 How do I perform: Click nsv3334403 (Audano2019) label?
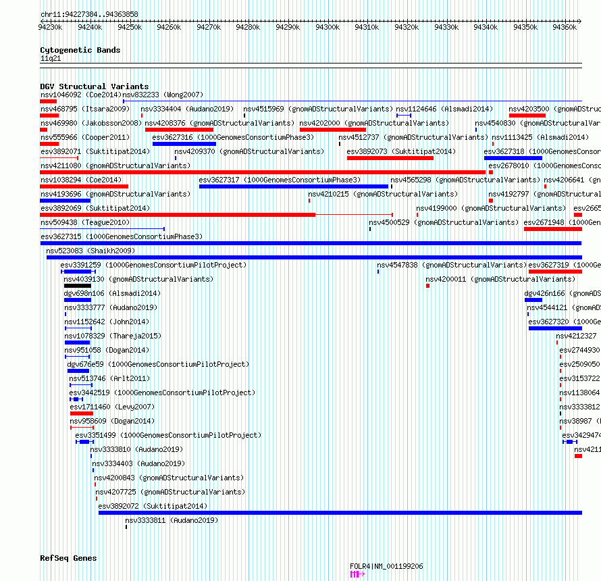coord(138,463)
